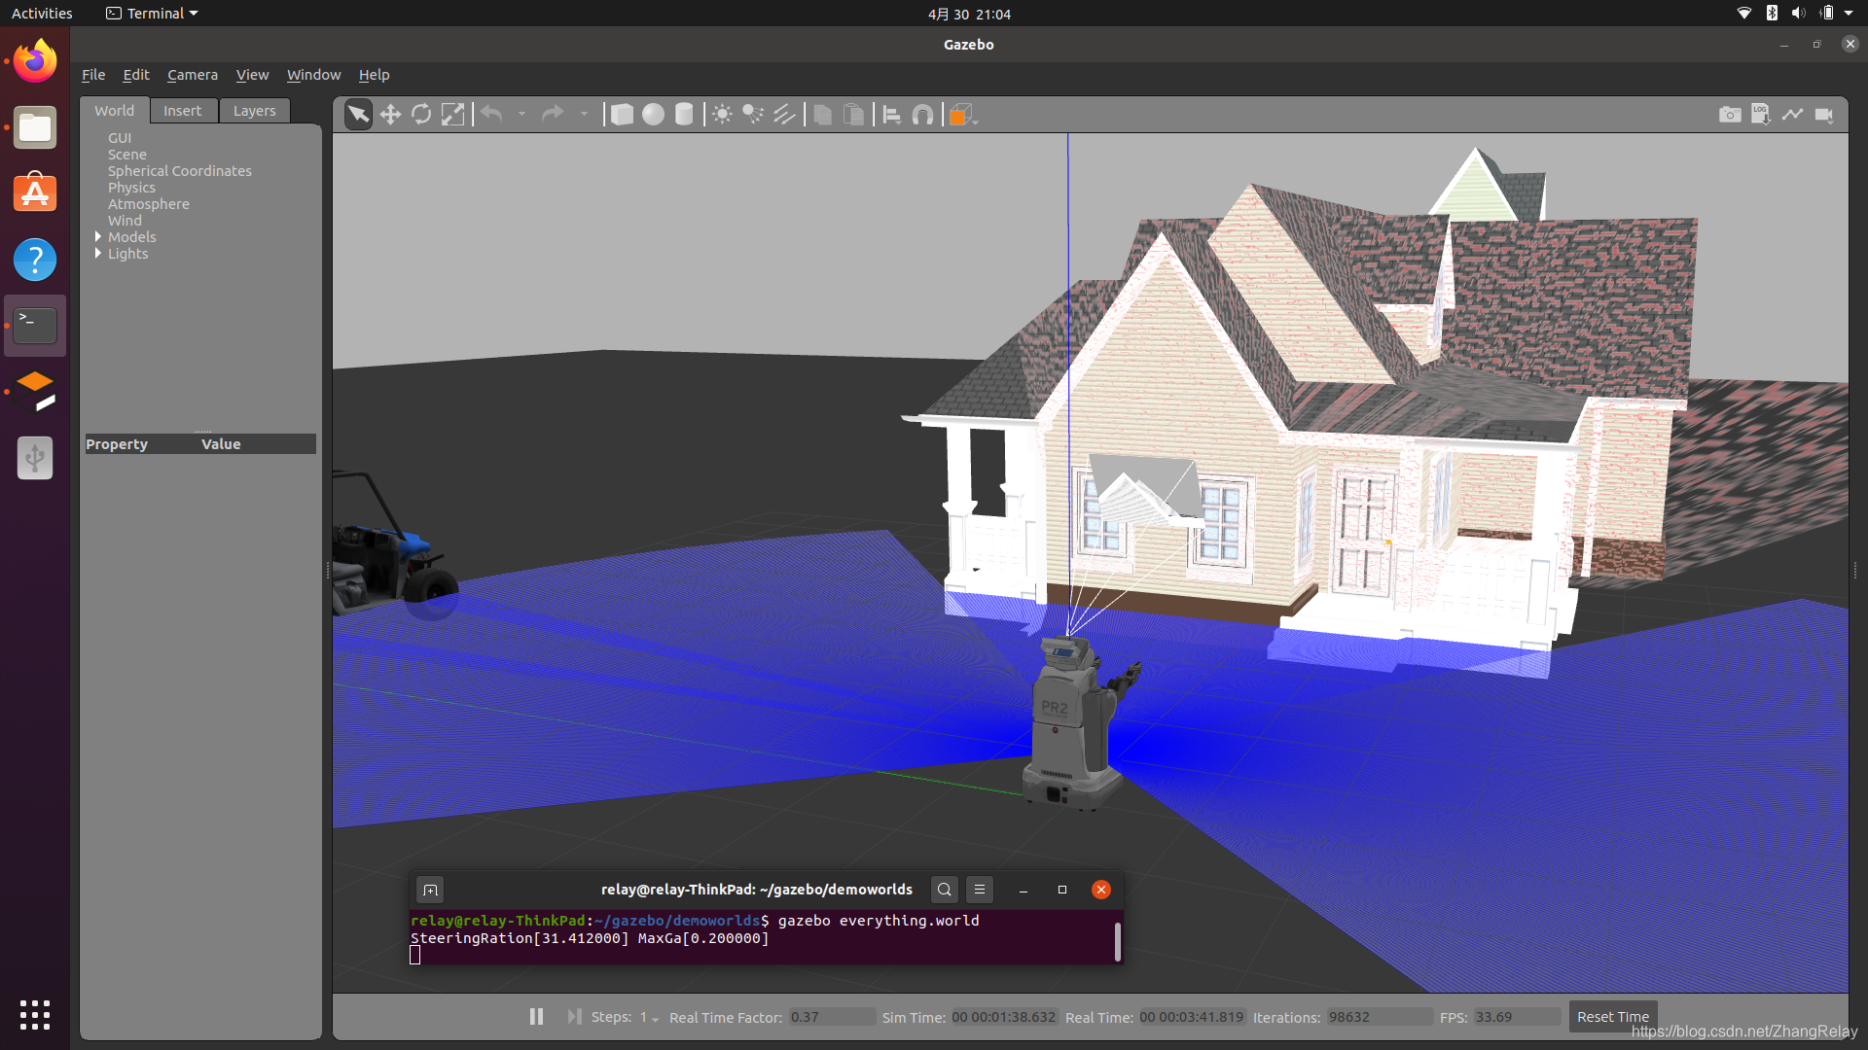Select Physics in the world tree
This screenshot has height=1050, width=1868.
click(131, 188)
